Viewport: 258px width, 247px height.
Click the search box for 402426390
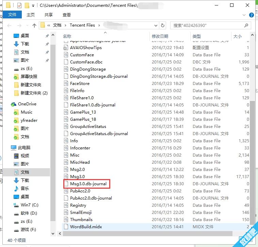click(210, 25)
